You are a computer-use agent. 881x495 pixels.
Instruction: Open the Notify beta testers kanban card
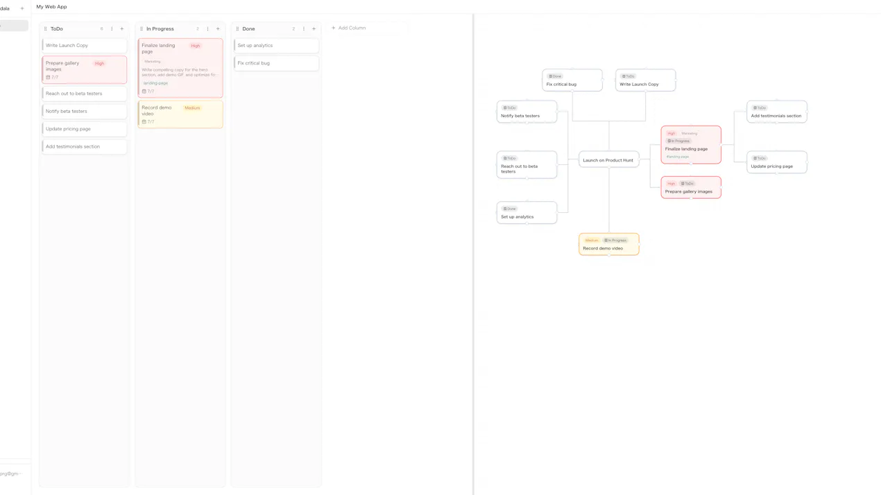click(84, 111)
